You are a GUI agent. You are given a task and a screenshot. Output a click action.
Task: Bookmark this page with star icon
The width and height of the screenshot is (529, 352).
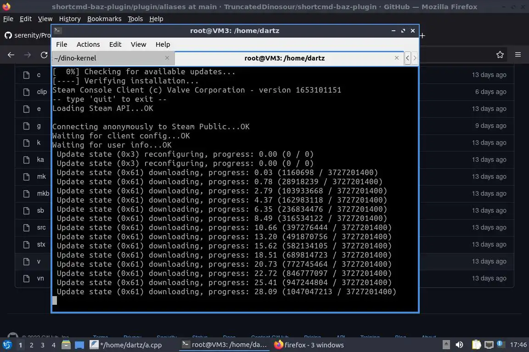pos(500,55)
